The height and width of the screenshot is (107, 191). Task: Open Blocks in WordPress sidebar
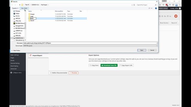point(13,61)
